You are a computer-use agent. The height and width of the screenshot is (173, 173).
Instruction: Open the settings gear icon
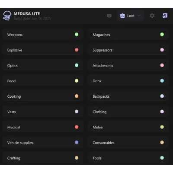pyautogui.click(x=152, y=16)
